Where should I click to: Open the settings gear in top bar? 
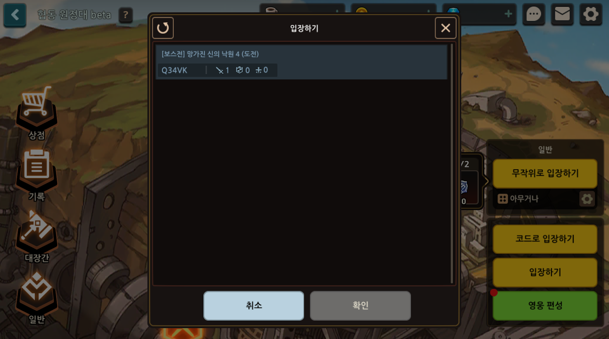pyautogui.click(x=591, y=14)
